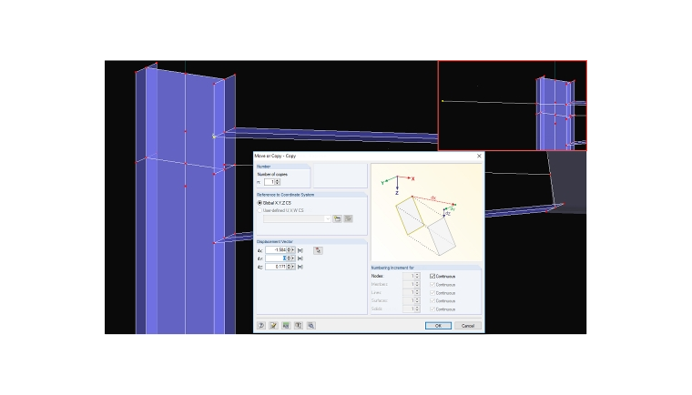This screenshot has height=395, width=692.
Task: Select User-defined U,V,W CS radio button
Action: (259, 210)
